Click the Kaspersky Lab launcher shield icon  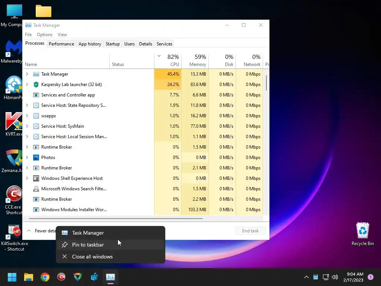(x=36, y=85)
